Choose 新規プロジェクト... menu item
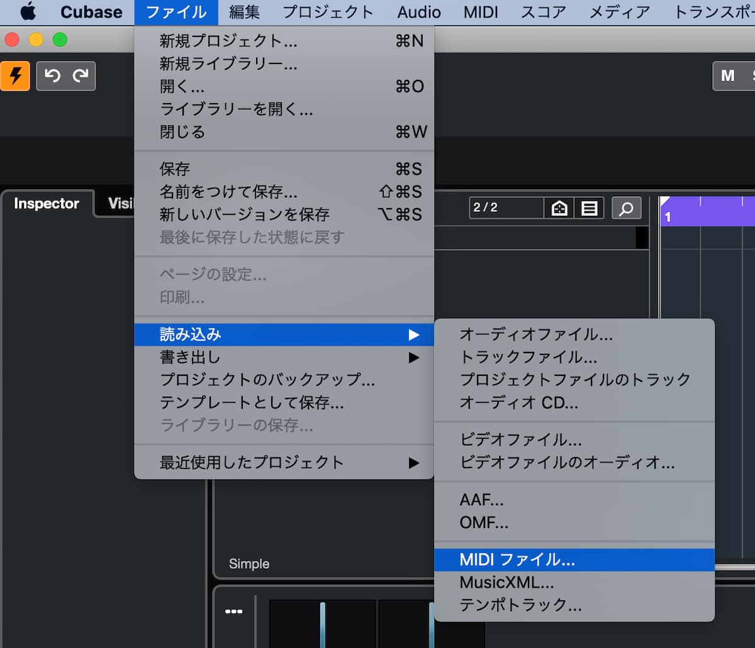 click(284, 41)
